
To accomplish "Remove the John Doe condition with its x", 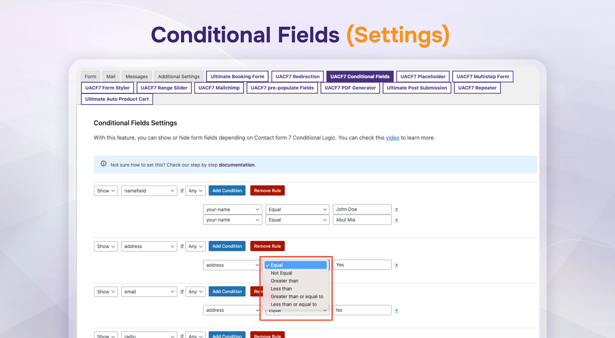I will click(396, 210).
